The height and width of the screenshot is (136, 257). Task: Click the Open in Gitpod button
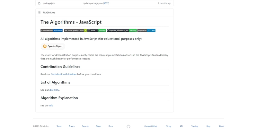[53, 46]
